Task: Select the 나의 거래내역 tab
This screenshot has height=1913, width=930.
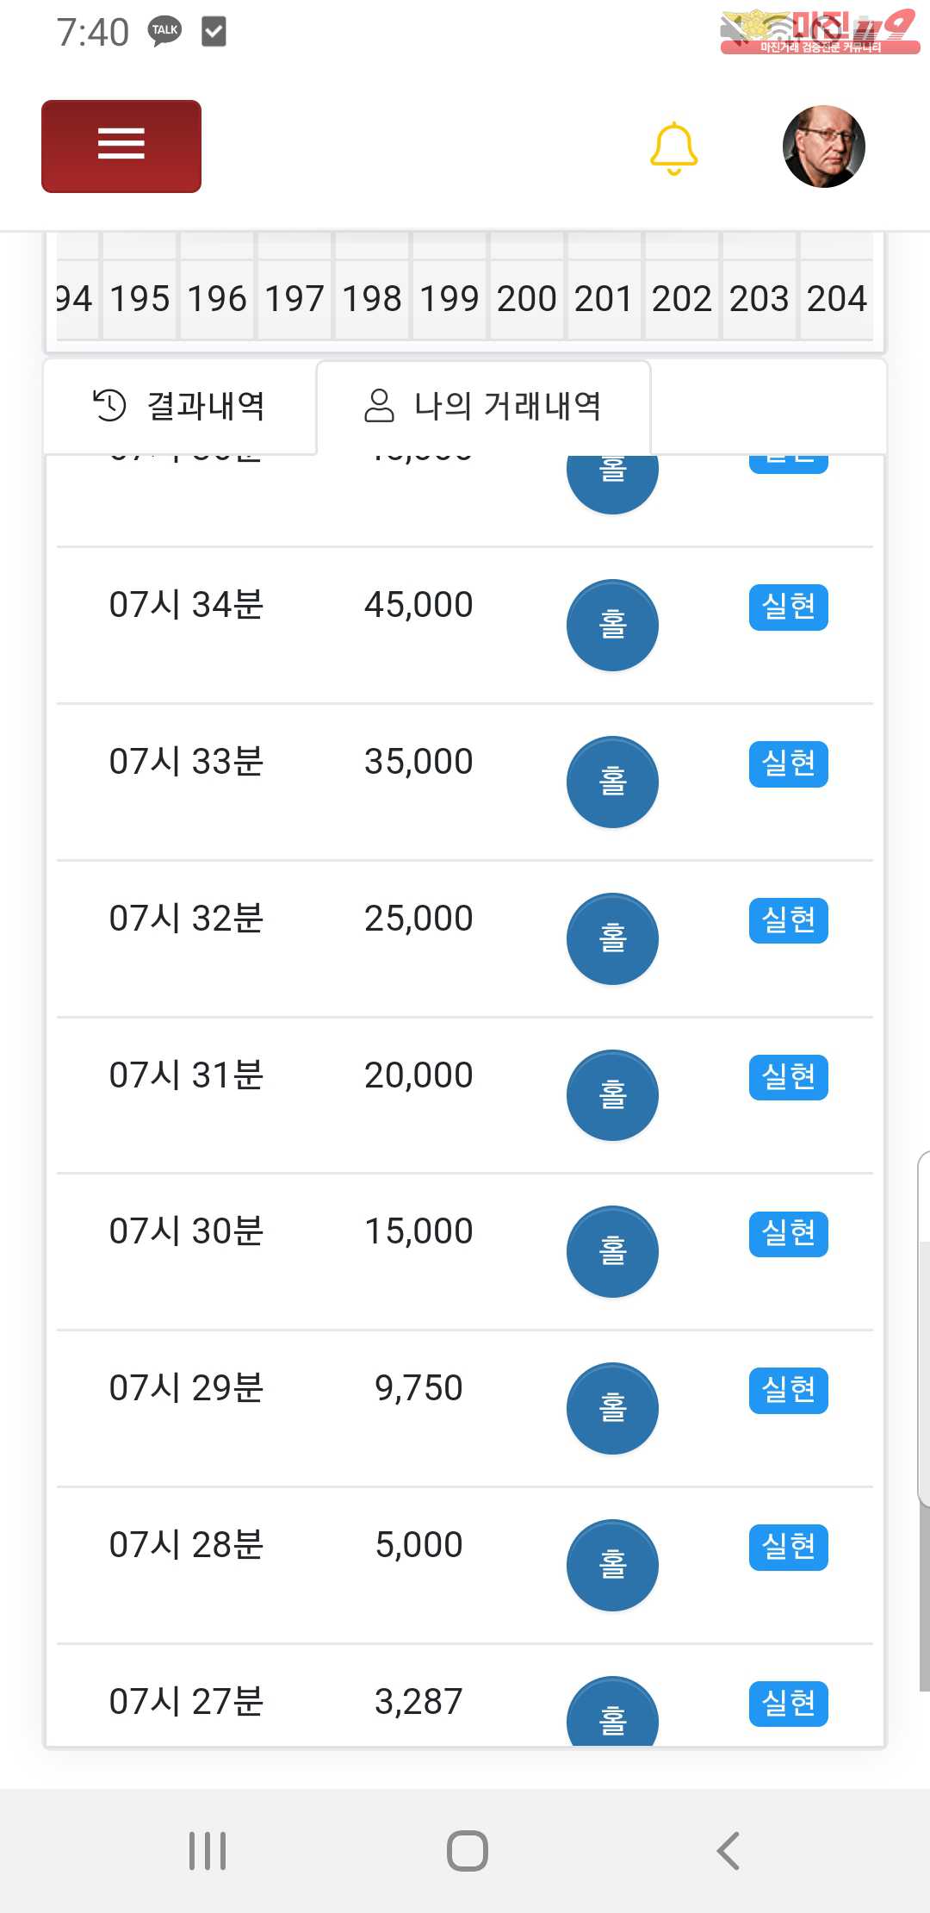Action: pyautogui.click(x=483, y=405)
